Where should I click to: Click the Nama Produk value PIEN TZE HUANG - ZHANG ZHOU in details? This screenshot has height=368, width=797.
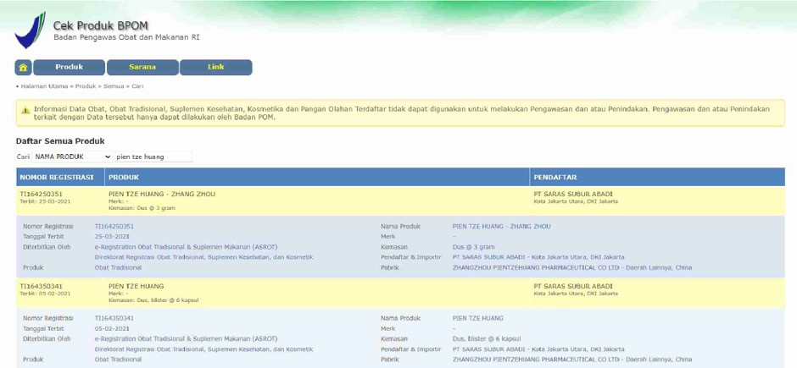pyautogui.click(x=501, y=227)
